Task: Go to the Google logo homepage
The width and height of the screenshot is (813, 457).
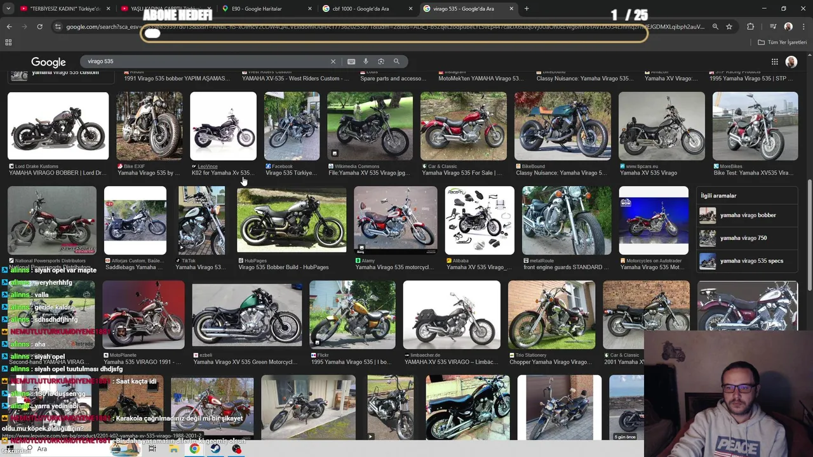Action: click(48, 62)
